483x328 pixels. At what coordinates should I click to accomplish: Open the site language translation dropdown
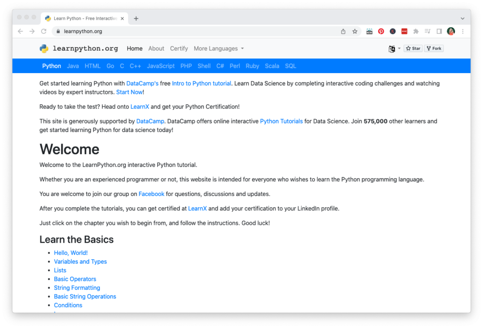pos(394,49)
